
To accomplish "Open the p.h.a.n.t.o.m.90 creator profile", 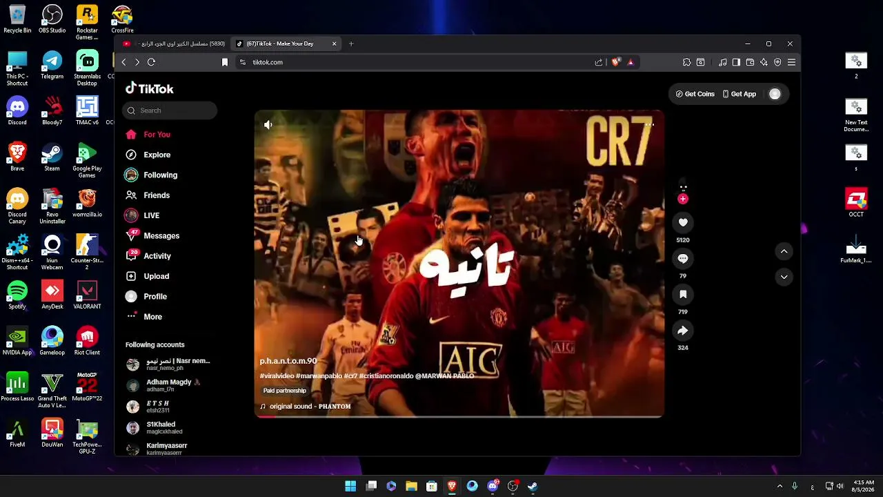I will point(288,361).
